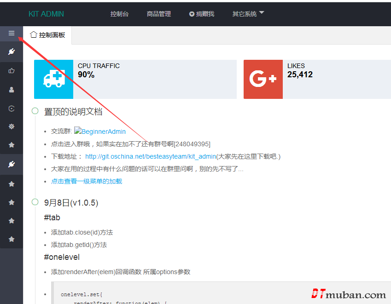Click the BeginnerAdmin group image link
Screen dimensions: 391x304
click(100, 132)
